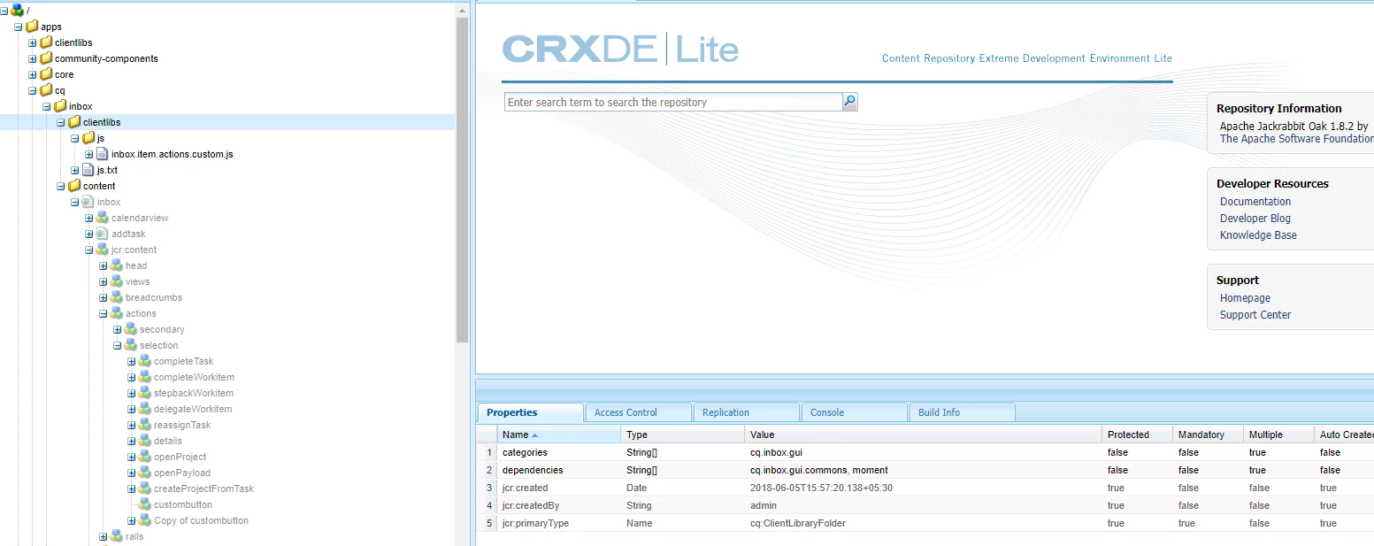
Task: Click community-components folder icon
Action: tap(46, 58)
